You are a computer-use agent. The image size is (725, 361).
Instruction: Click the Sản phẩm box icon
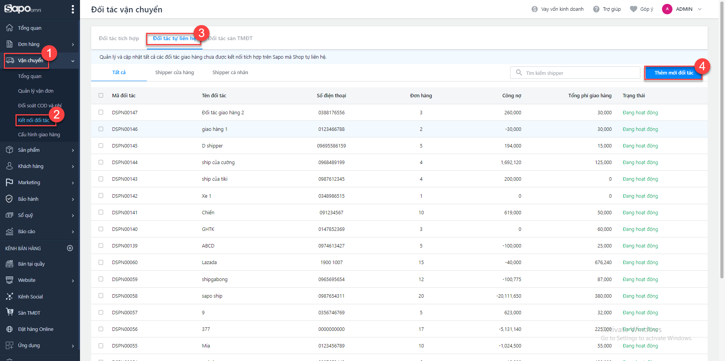[x=10, y=150]
